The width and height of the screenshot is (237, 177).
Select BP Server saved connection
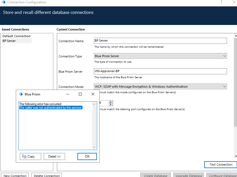pos(9,41)
